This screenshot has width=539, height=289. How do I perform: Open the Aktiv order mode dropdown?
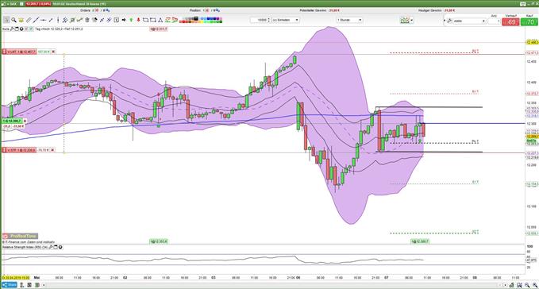point(469,21)
